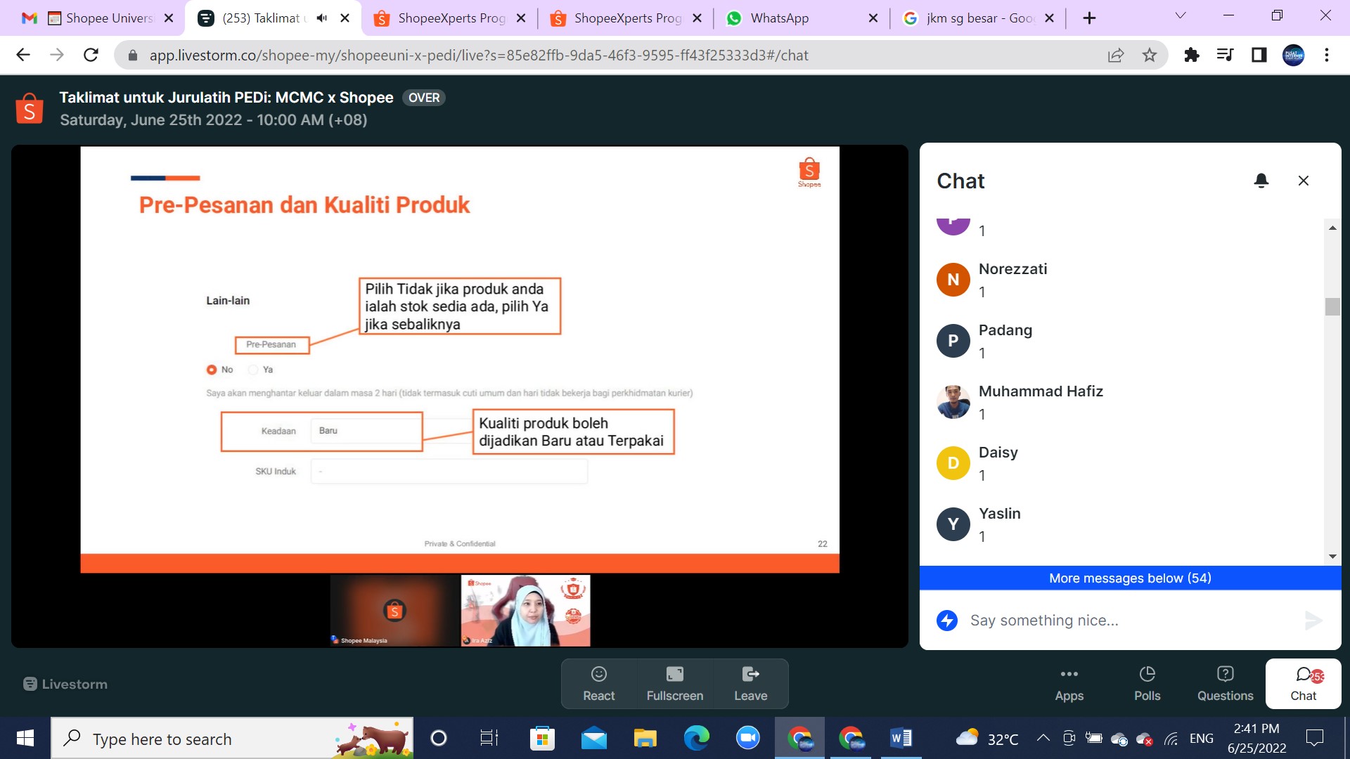The height and width of the screenshot is (759, 1350).
Task: Click Yaslin's avatar in chat
Action: click(953, 524)
